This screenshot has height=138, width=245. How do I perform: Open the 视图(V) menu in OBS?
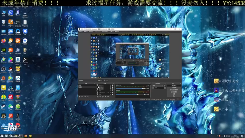(91, 32)
